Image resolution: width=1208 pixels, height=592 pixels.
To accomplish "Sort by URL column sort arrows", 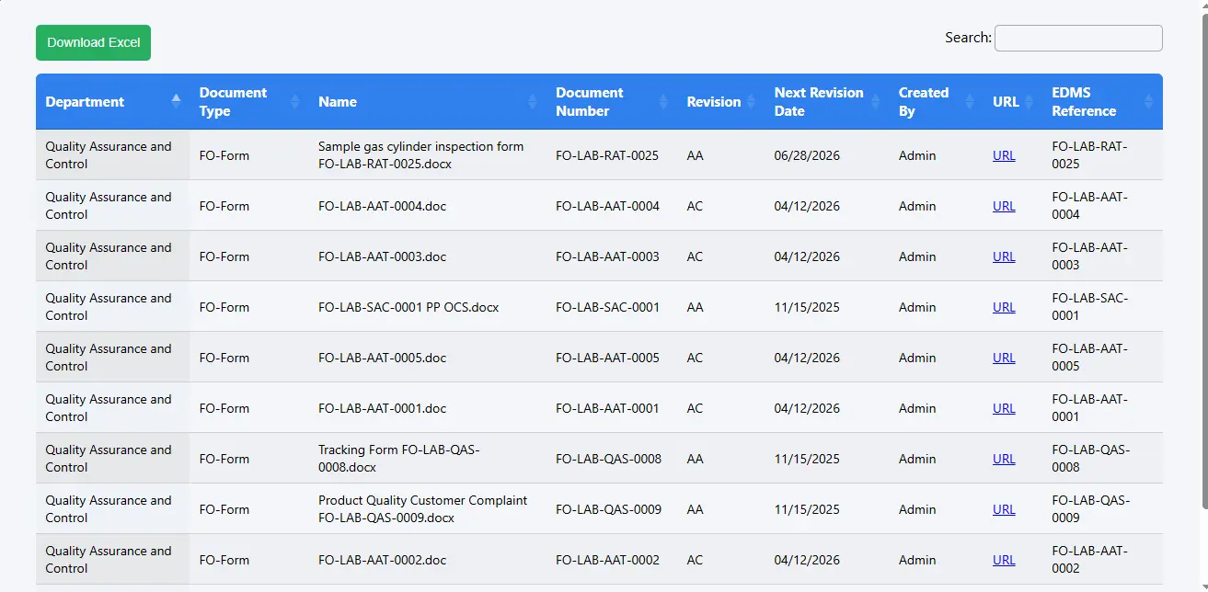I will coord(1029,101).
